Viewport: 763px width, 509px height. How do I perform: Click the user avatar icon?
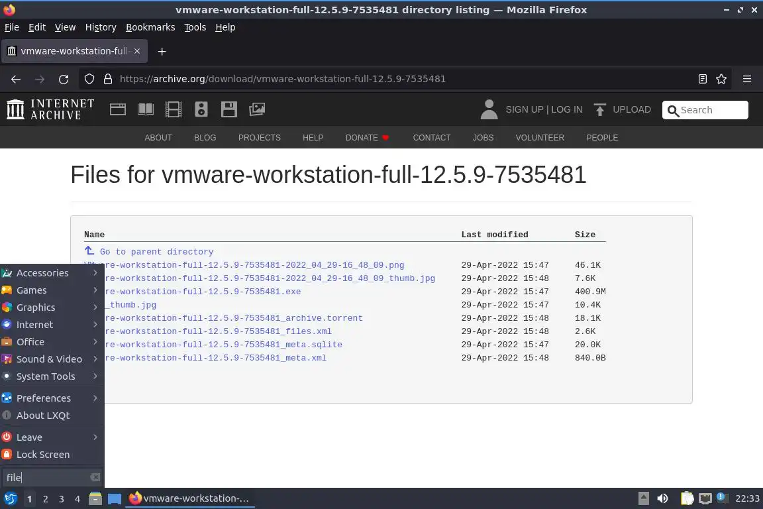click(x=489, y=109)
